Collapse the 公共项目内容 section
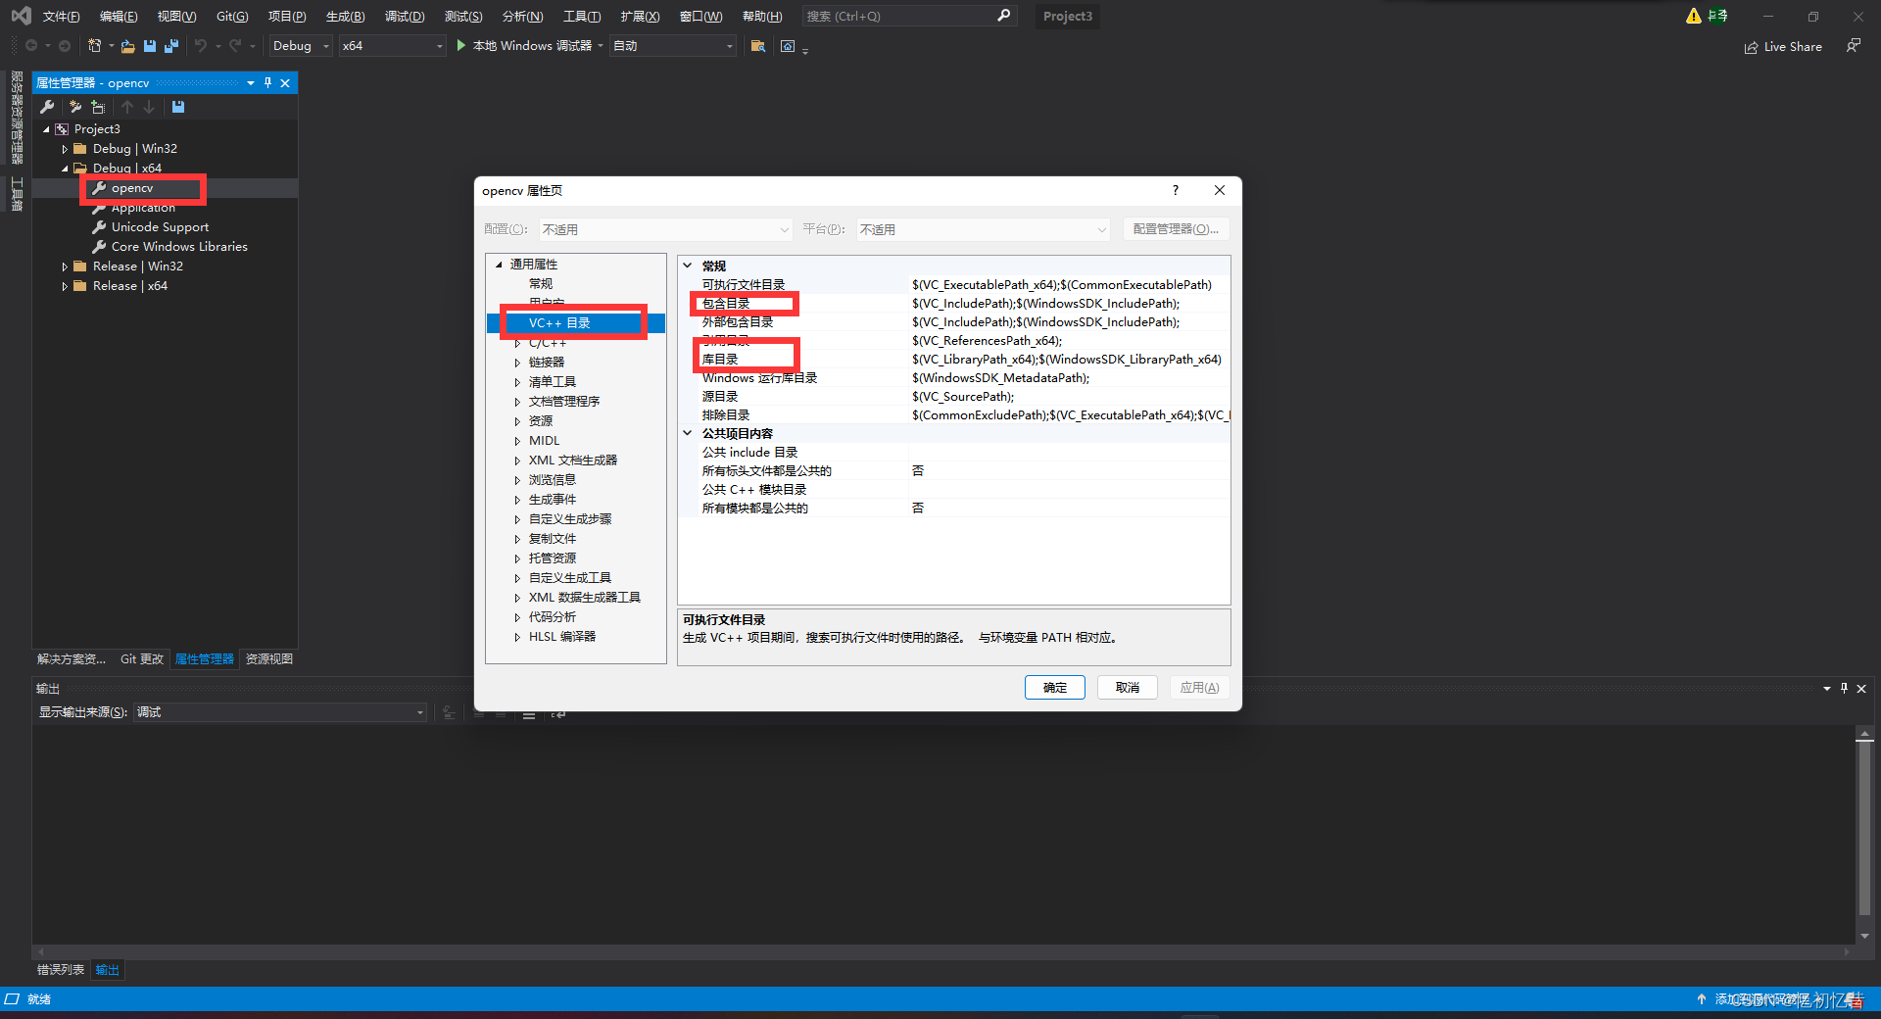1881x1019 pixels. pos(688,433)
